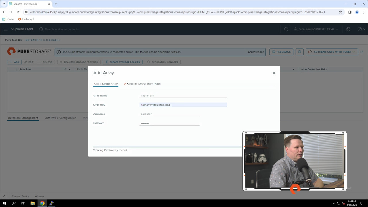The height and width of the screenshot is (207, 368).
Task: Select the Add a Single Array option
Action: [106, 84]
